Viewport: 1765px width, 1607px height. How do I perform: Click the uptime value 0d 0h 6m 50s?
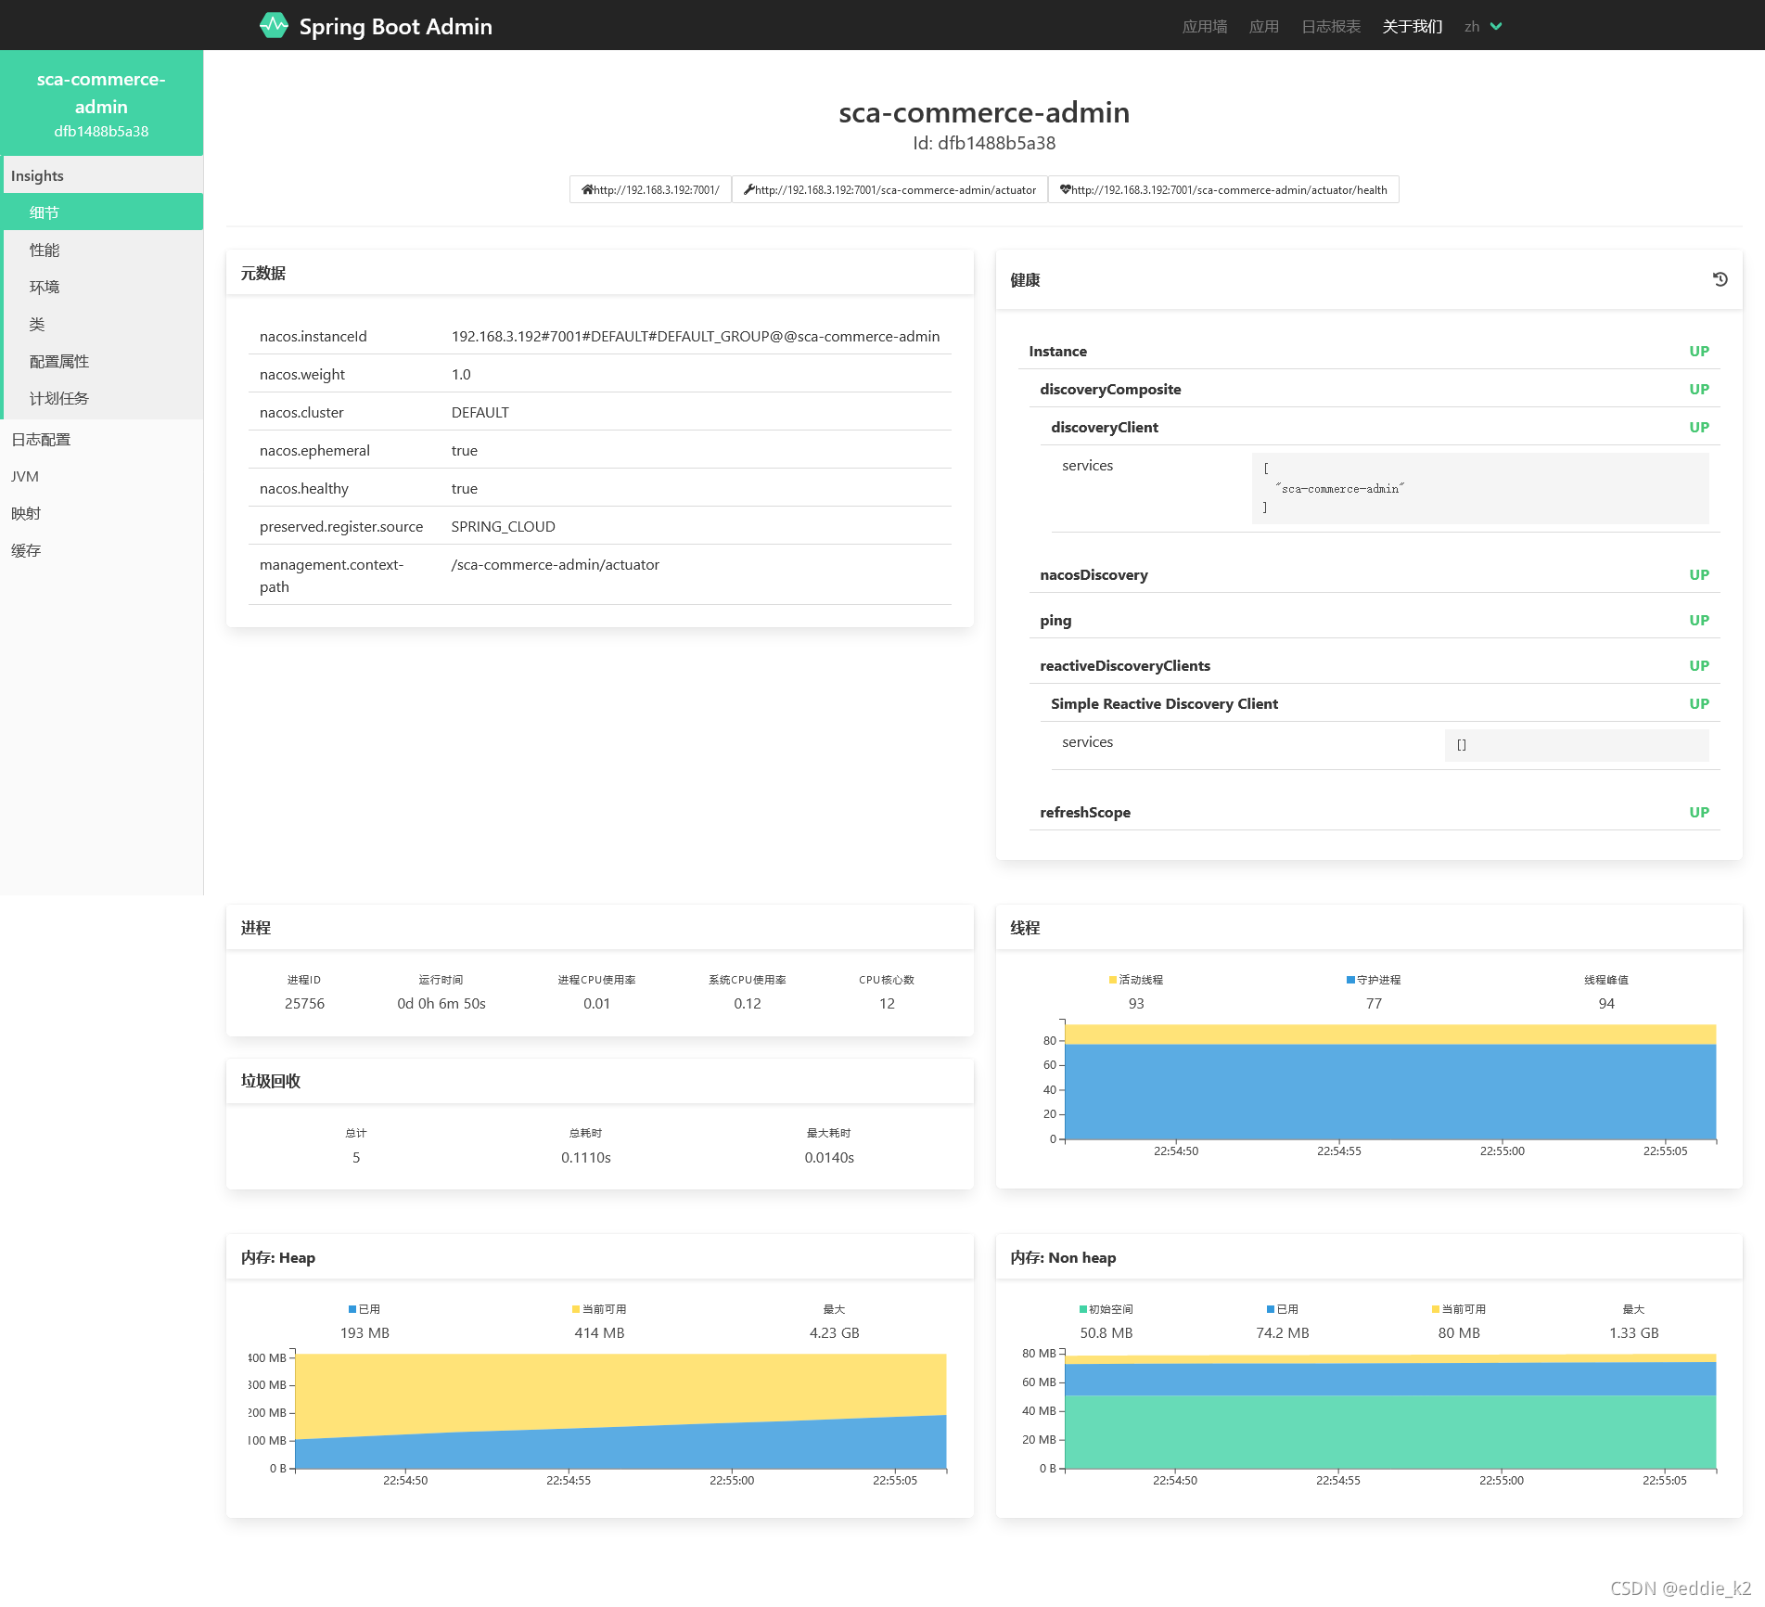click(441, 1003)
